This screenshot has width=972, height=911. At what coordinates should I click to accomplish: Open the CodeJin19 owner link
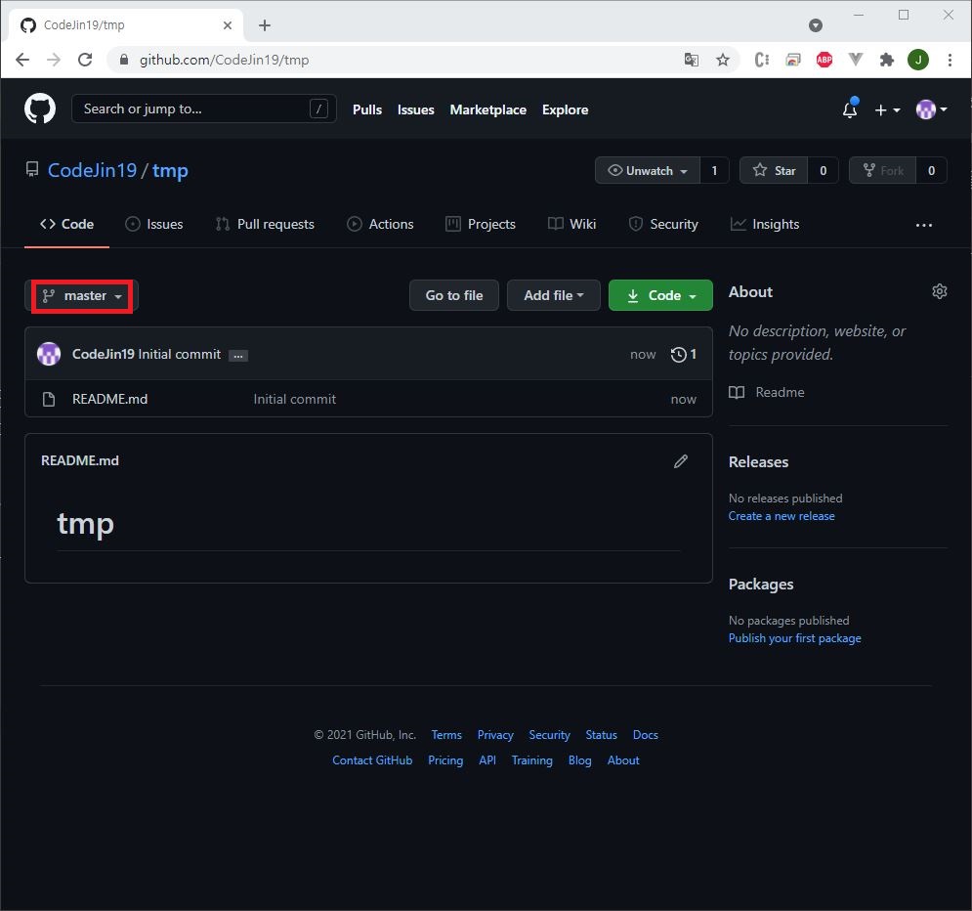pyautogui.click(x=93, y=170)
